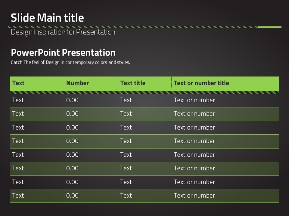
Task: Click the Catch The feel of Design caption
Action: point(70,62)
